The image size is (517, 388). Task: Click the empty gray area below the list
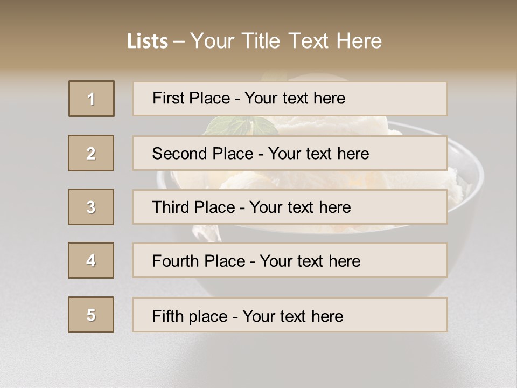[x=258, y=361]
